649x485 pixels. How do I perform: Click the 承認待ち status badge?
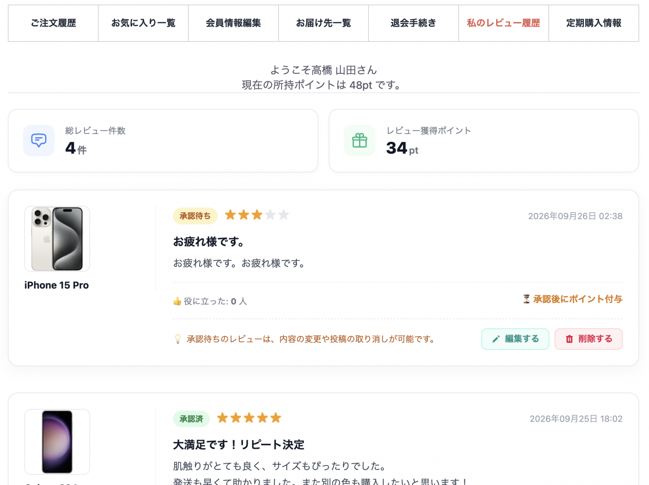[195, 216]
